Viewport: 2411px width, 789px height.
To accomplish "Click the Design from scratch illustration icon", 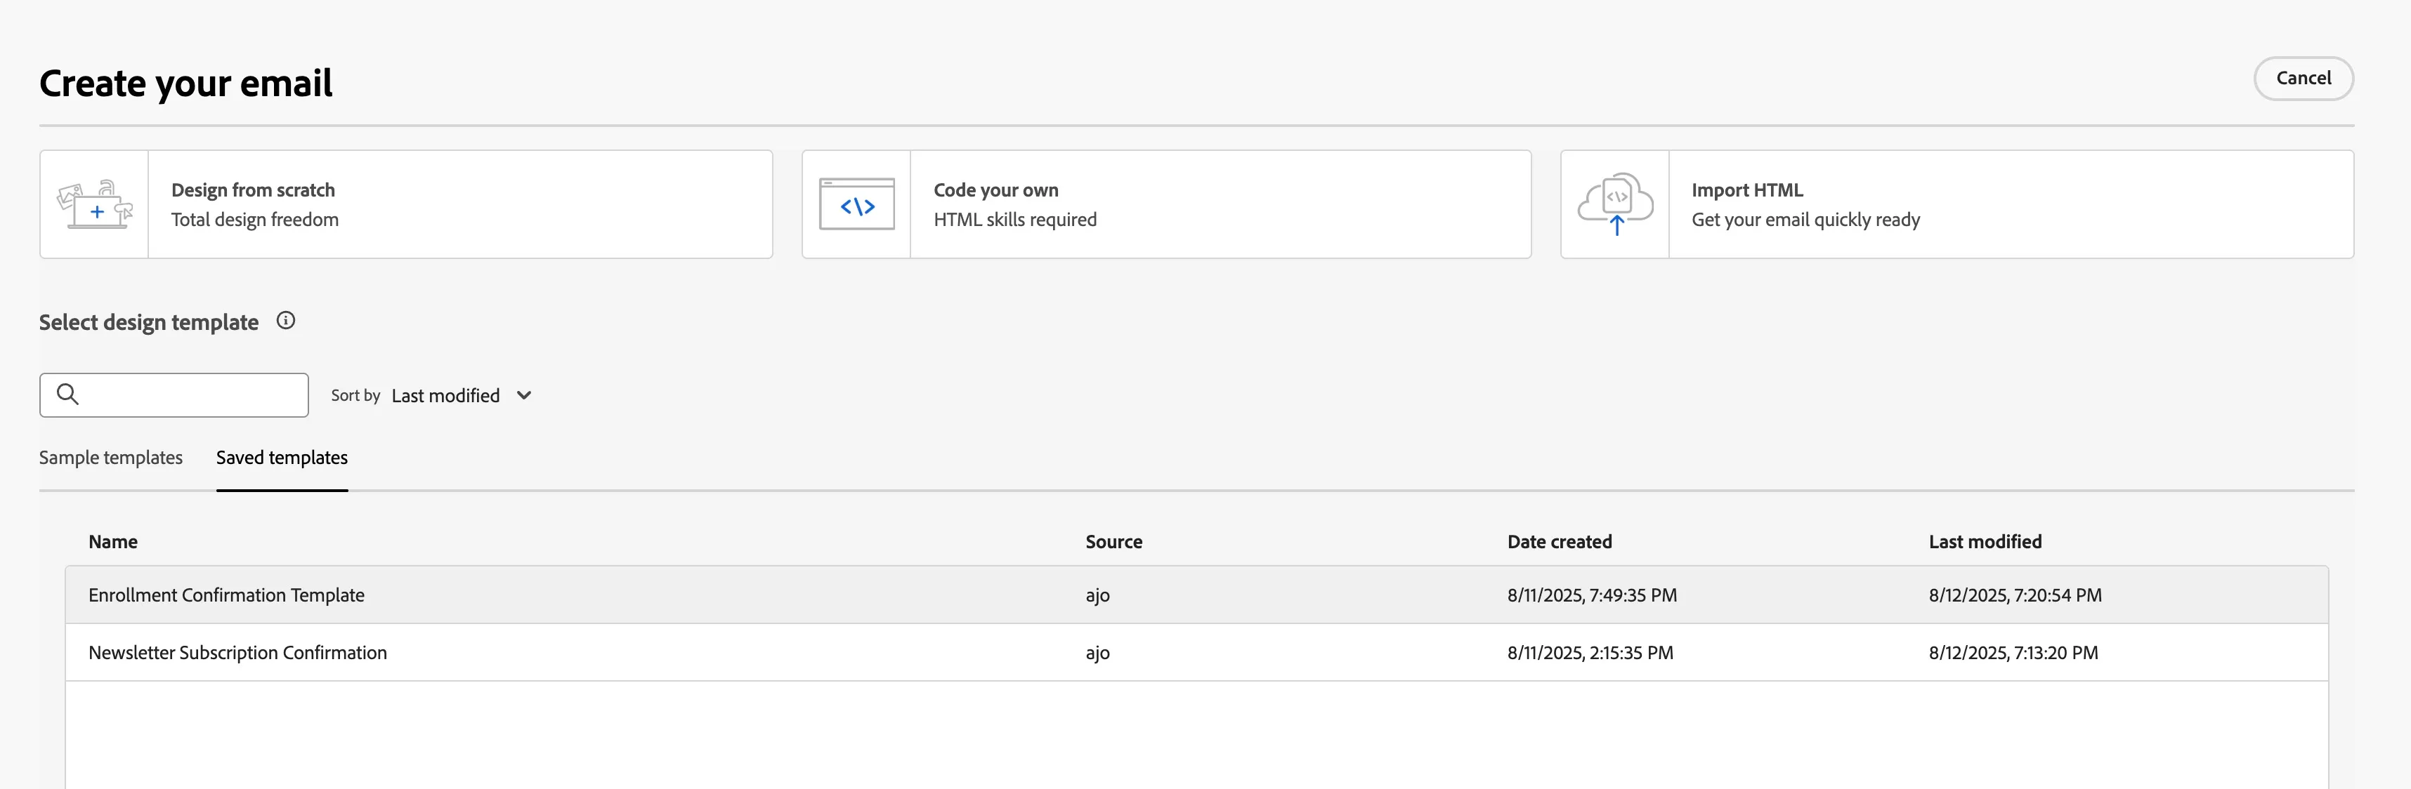I will coord(95,205).
